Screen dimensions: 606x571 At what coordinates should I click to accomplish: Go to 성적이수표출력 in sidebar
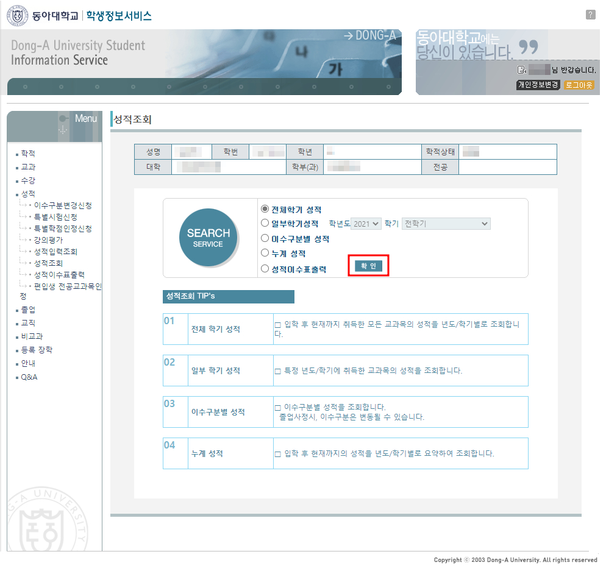(x=59, y=275)
